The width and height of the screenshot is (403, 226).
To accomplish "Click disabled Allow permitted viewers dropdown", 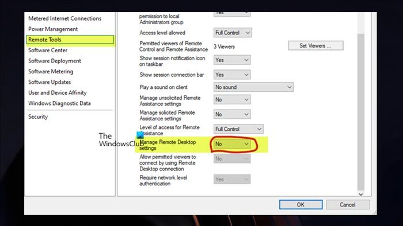I will (232, 159).
